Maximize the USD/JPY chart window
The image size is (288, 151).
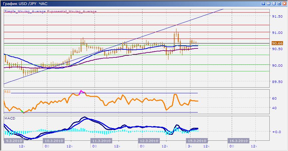click(x=279, y=3)
